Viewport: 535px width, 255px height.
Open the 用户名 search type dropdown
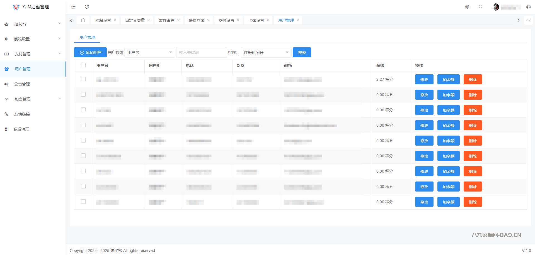(149, 52)
